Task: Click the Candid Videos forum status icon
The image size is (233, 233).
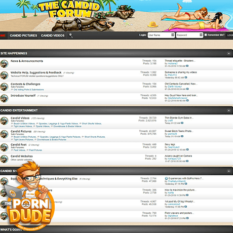Action: [4, 121]
